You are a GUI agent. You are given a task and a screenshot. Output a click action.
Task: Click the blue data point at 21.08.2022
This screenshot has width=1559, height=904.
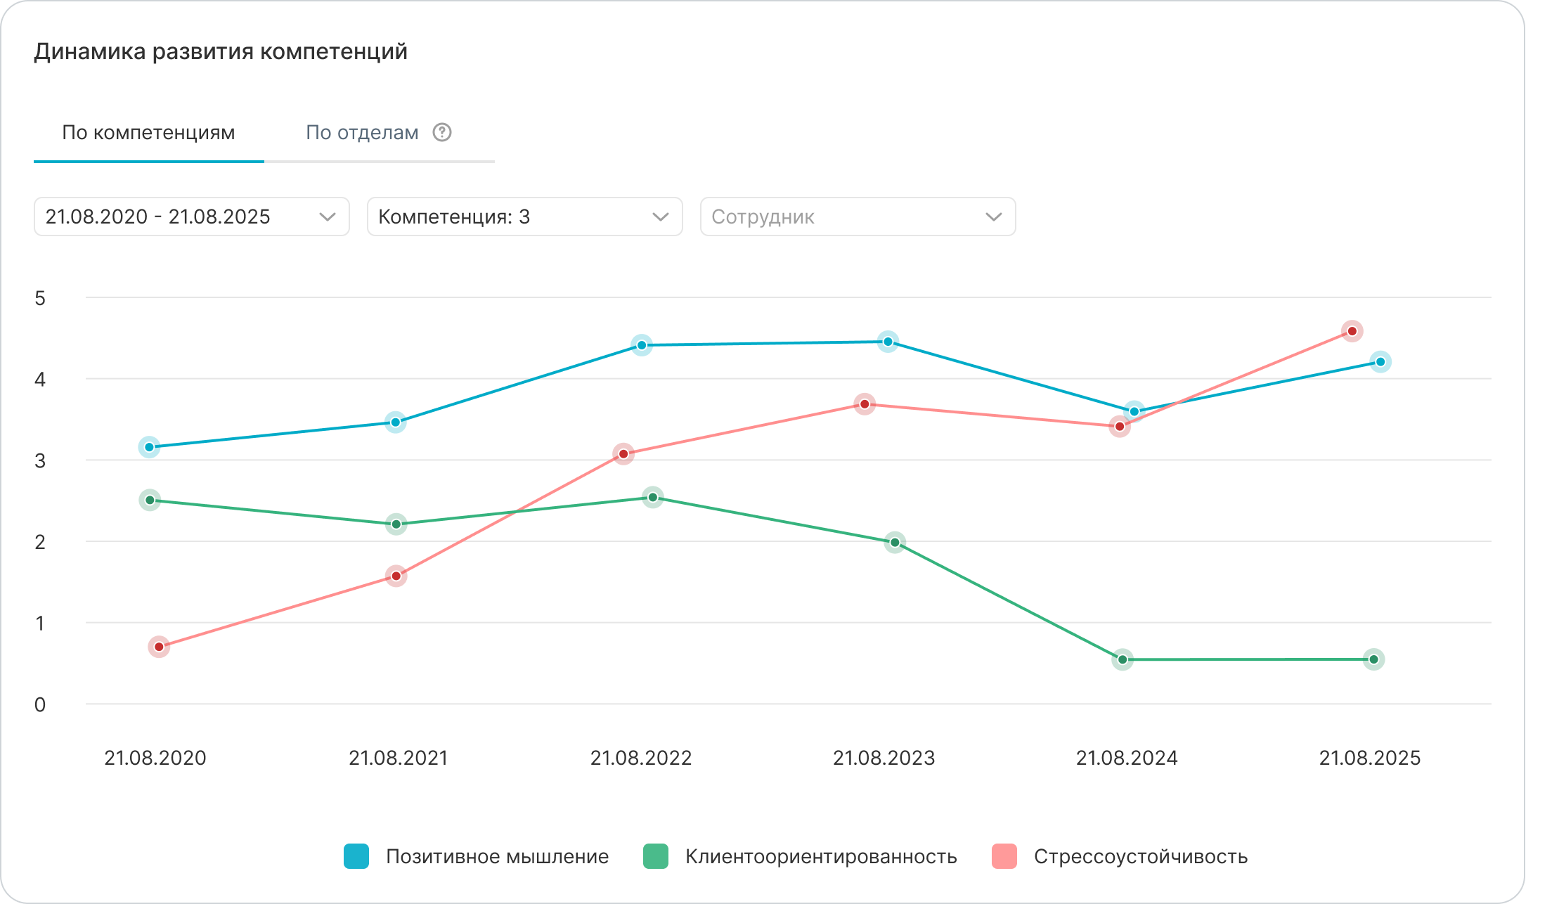click(642, 345)
